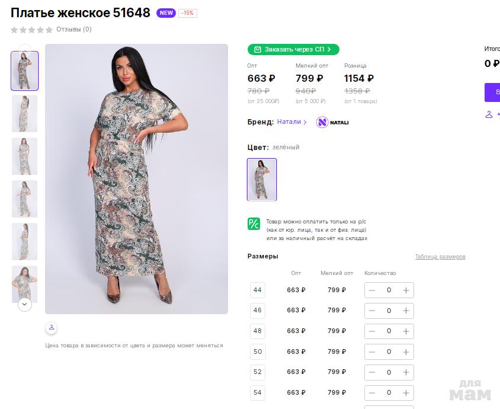This screenshot has height=409, width=500.
Task: Click the green Р/с payment icon
Action: 254,223
